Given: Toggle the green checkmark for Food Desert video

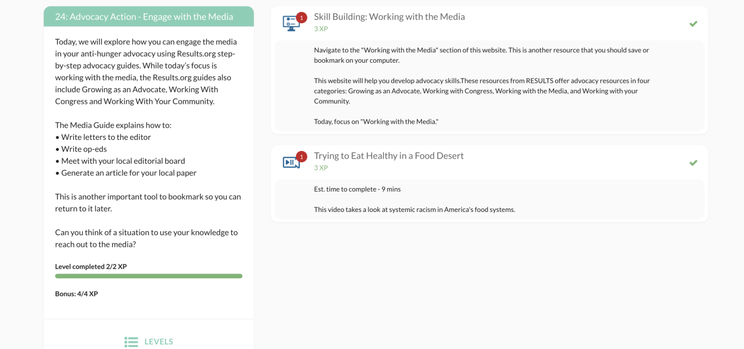Looking at the screenshot, I should [693, 163].
